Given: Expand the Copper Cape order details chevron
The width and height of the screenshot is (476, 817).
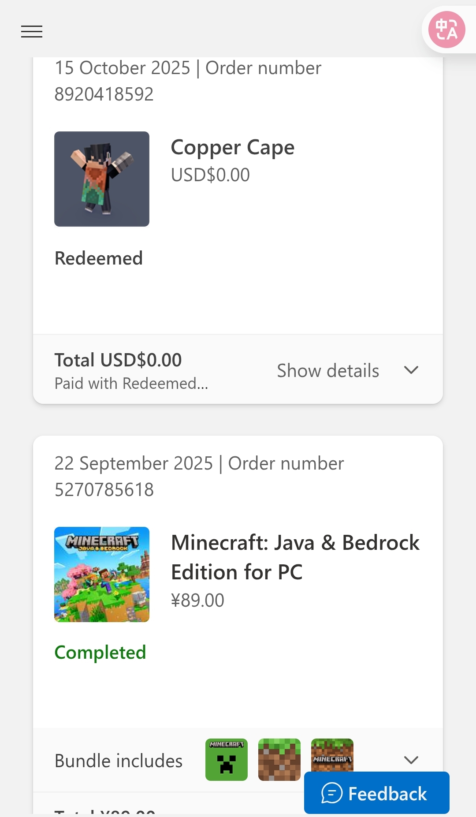Looking at the screenshot, I should coord(411,370).
